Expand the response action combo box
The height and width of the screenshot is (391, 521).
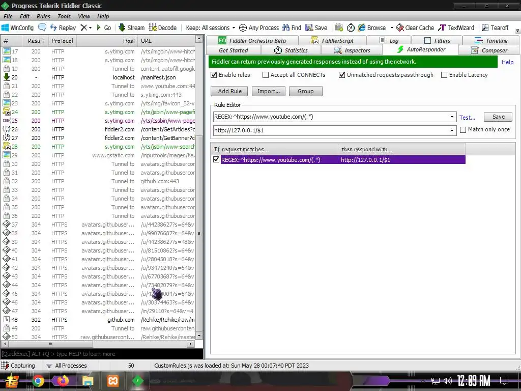tap(452, 130)
